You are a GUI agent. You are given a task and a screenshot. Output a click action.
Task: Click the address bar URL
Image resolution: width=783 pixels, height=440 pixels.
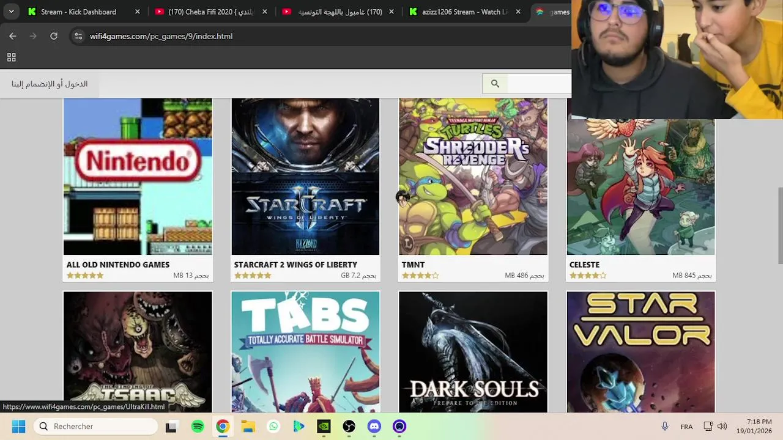(161, 36)
